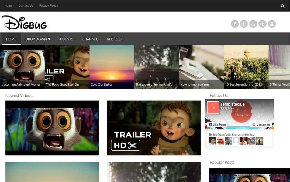Open the Privacy Policy link
This screenshot has height=182, width=290.
point(48,5)
